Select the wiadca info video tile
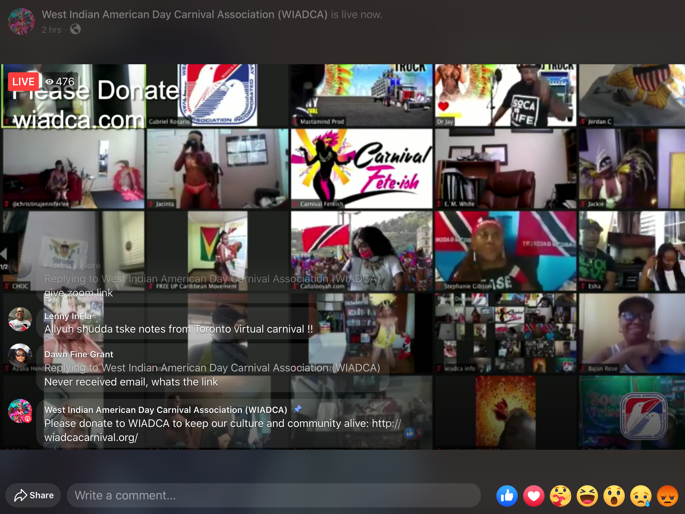 (505, 333)
